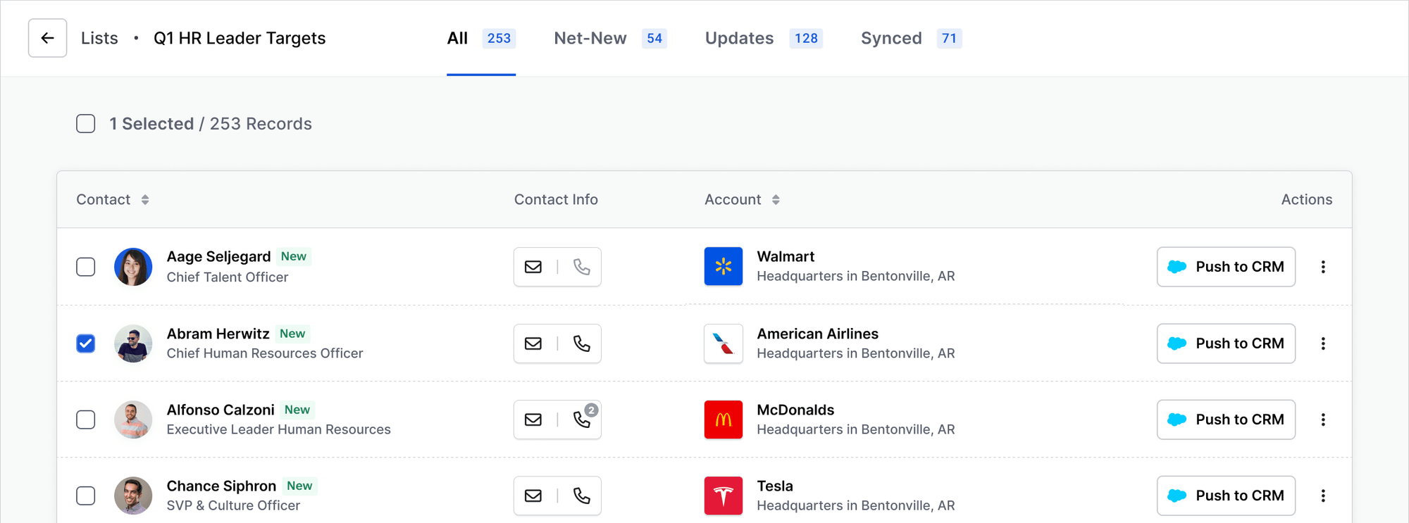This screenshot has width=1409, height=523.
Task: Sort by the Account column arrows
Action: (776, 200)
